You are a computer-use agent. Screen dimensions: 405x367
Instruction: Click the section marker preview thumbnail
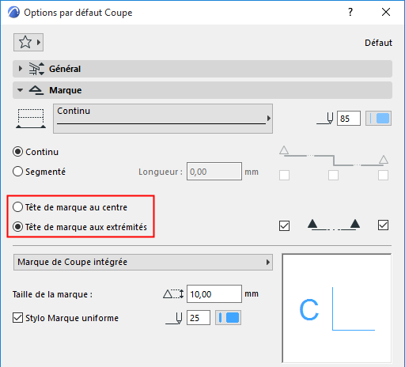(x=337, y=308)
